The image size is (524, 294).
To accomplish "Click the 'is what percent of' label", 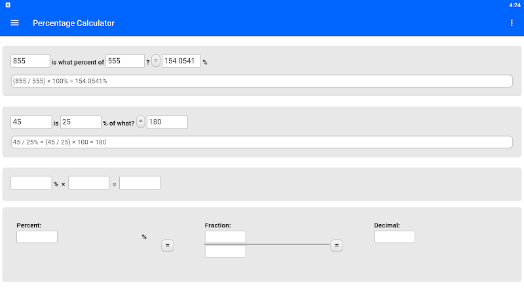I will click(x=77, y=62).
